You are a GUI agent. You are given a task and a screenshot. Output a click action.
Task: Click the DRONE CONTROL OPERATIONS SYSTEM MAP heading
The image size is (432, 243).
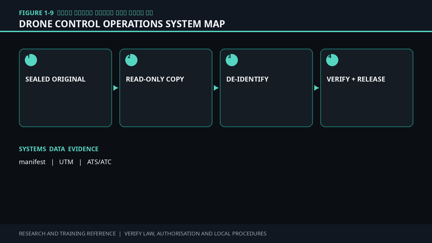(122, 24)
